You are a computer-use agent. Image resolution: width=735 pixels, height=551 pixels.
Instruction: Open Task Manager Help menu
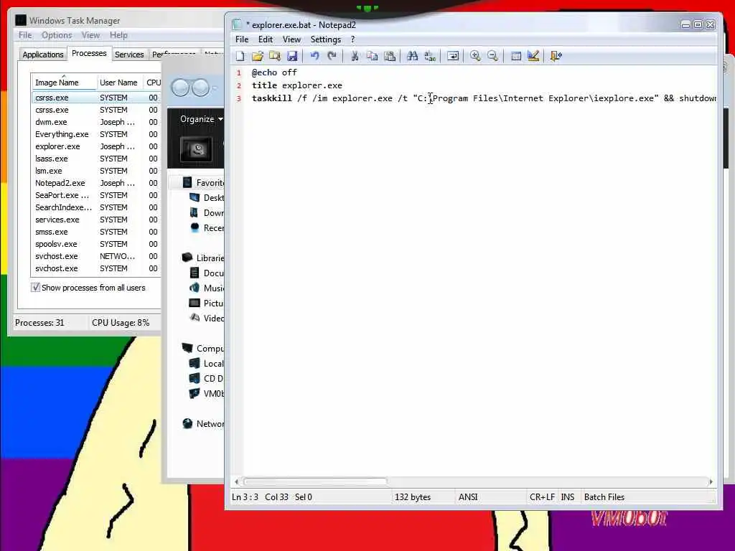click(x=118, y=35)
